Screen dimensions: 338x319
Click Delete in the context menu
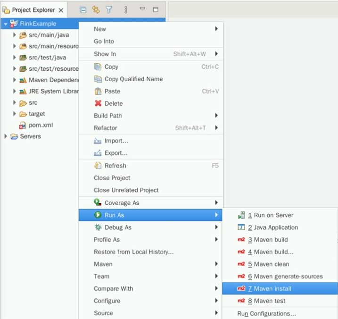coord(113,103)
